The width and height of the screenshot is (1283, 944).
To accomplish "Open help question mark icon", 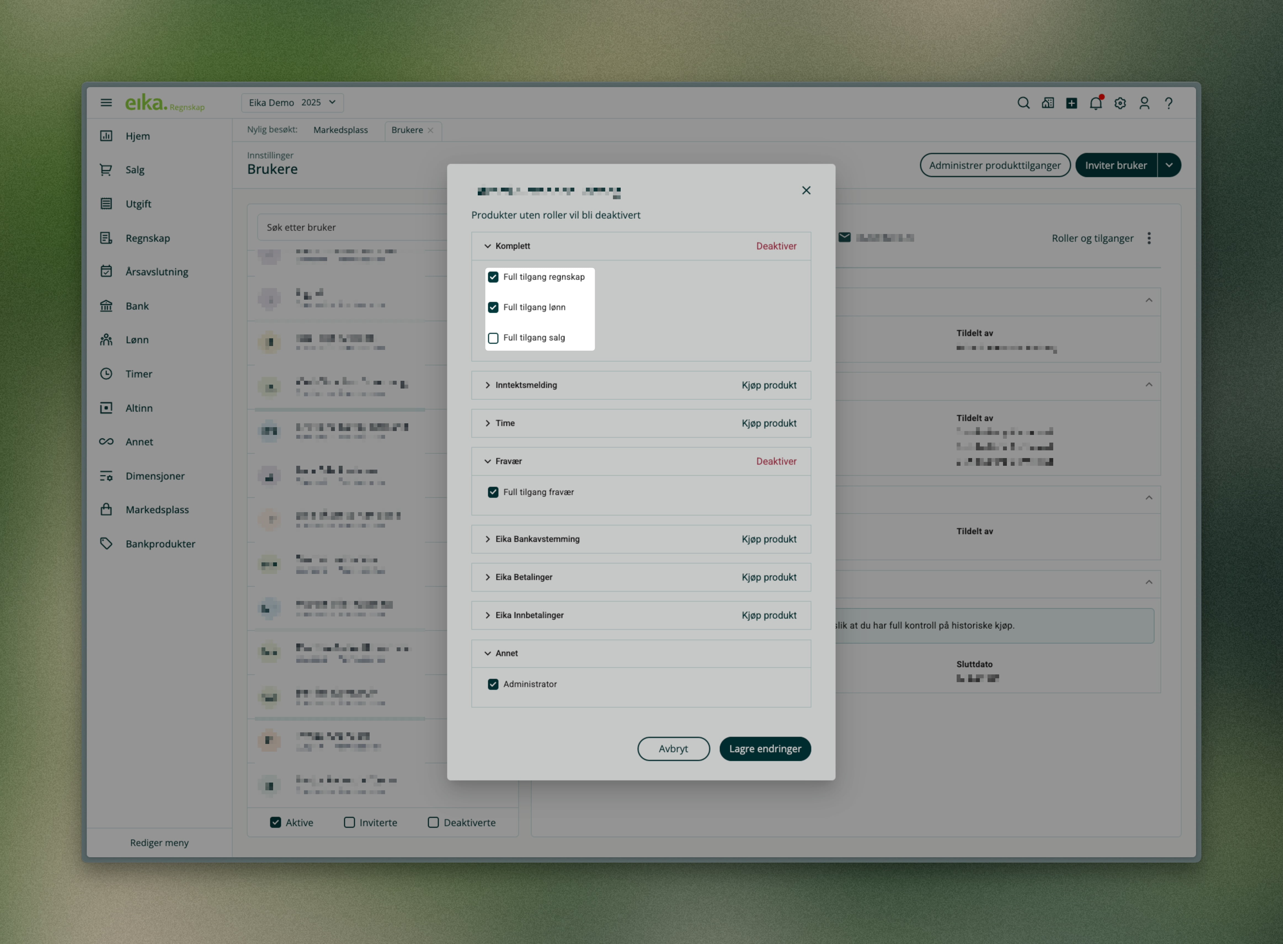I will point(1169,103).
